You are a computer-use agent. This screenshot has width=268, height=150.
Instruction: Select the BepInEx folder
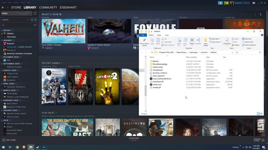click(x=155, y=61)
